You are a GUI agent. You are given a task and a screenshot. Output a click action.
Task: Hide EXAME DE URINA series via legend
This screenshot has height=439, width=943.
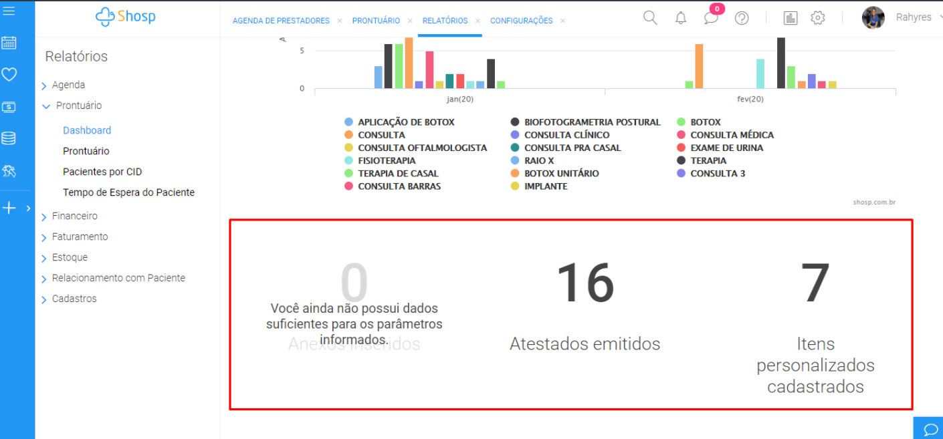(726, 148)
